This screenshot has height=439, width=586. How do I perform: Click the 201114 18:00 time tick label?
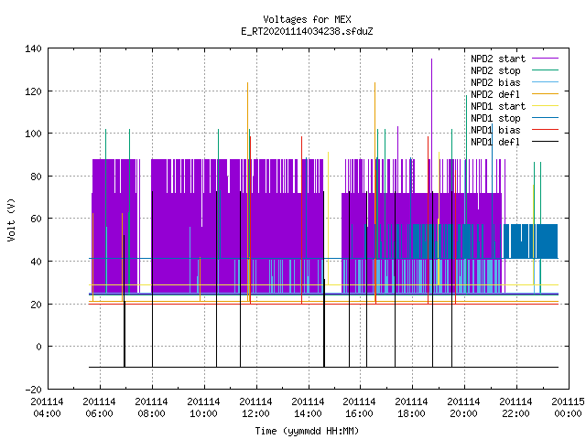(411, 408)
